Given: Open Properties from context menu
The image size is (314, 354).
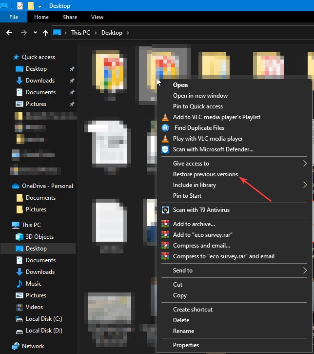Looking at the screenshot, I should click(186, 345).
